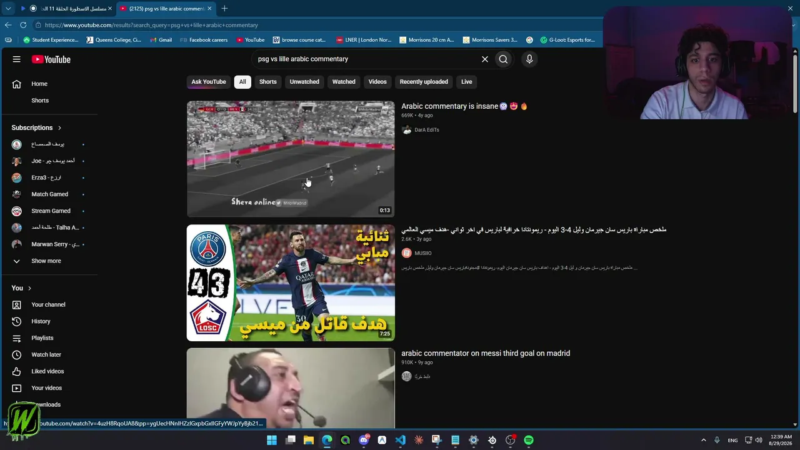
Task: Open Spotify from the taskbar
Action: click(x=529, y=441)
